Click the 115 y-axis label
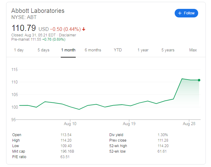Viewport: 211px width, 167px height. click(x=15, y=69)
